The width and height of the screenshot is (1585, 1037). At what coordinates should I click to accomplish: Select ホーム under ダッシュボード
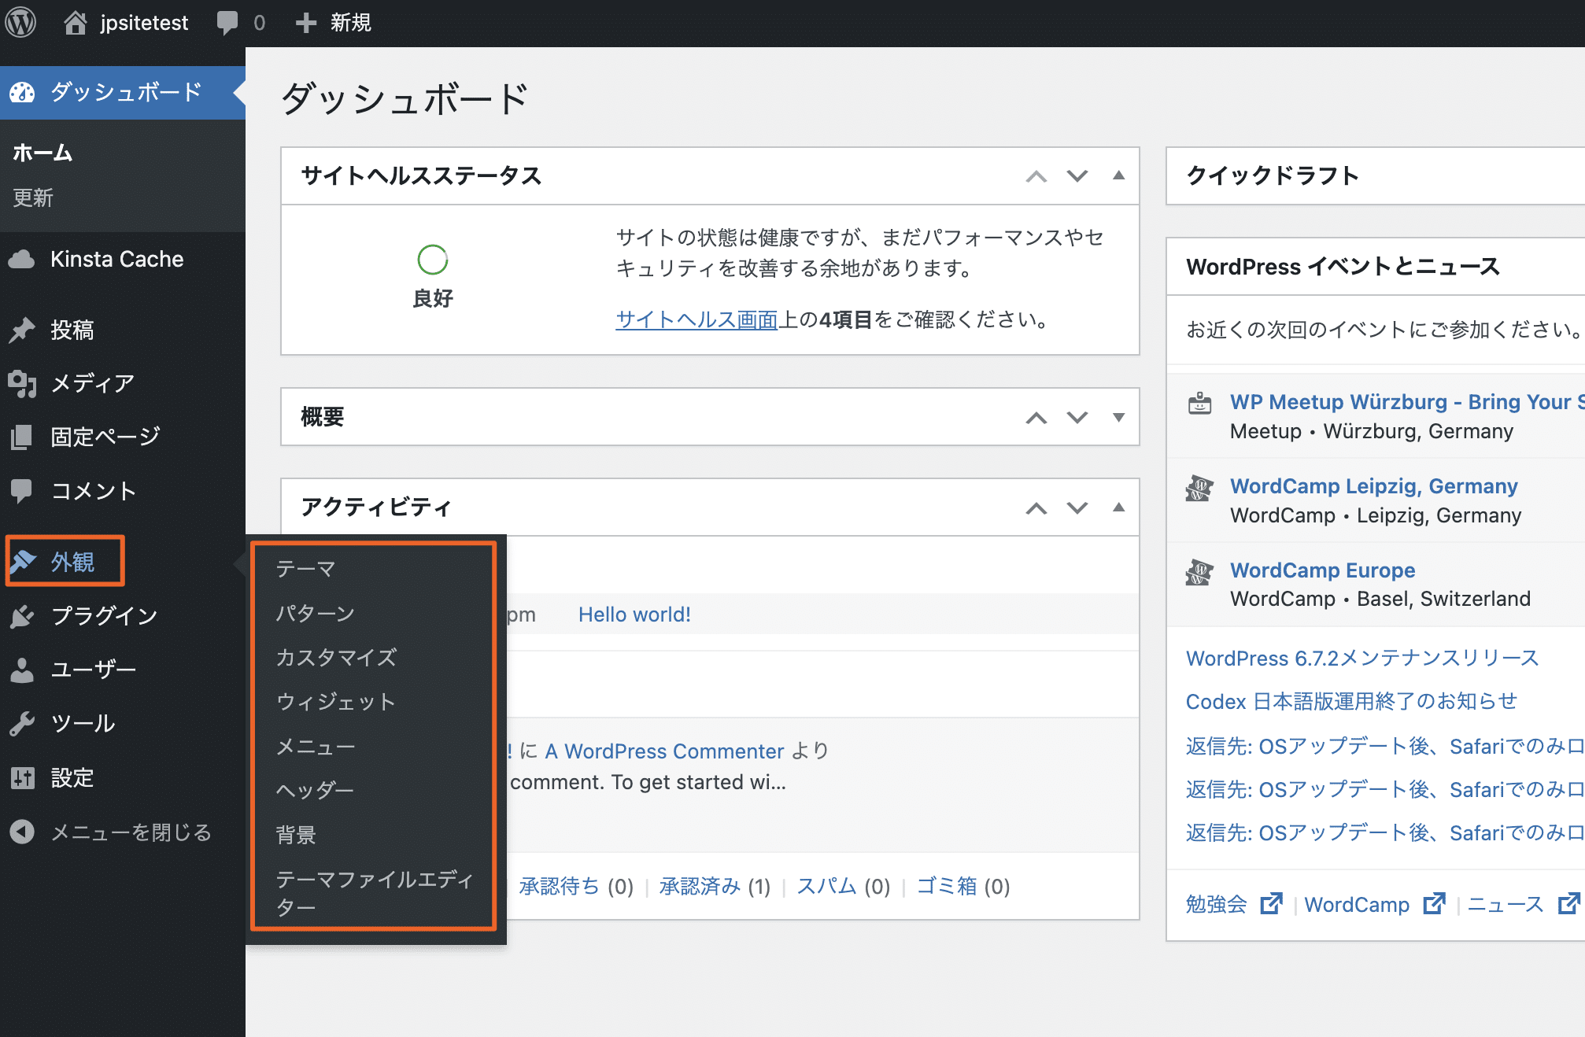42,153
